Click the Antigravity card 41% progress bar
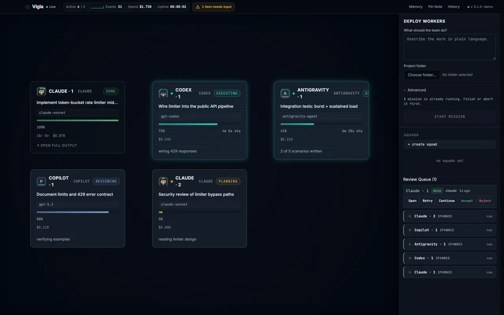This screenshot has width=504, height=315. [321, 124]
